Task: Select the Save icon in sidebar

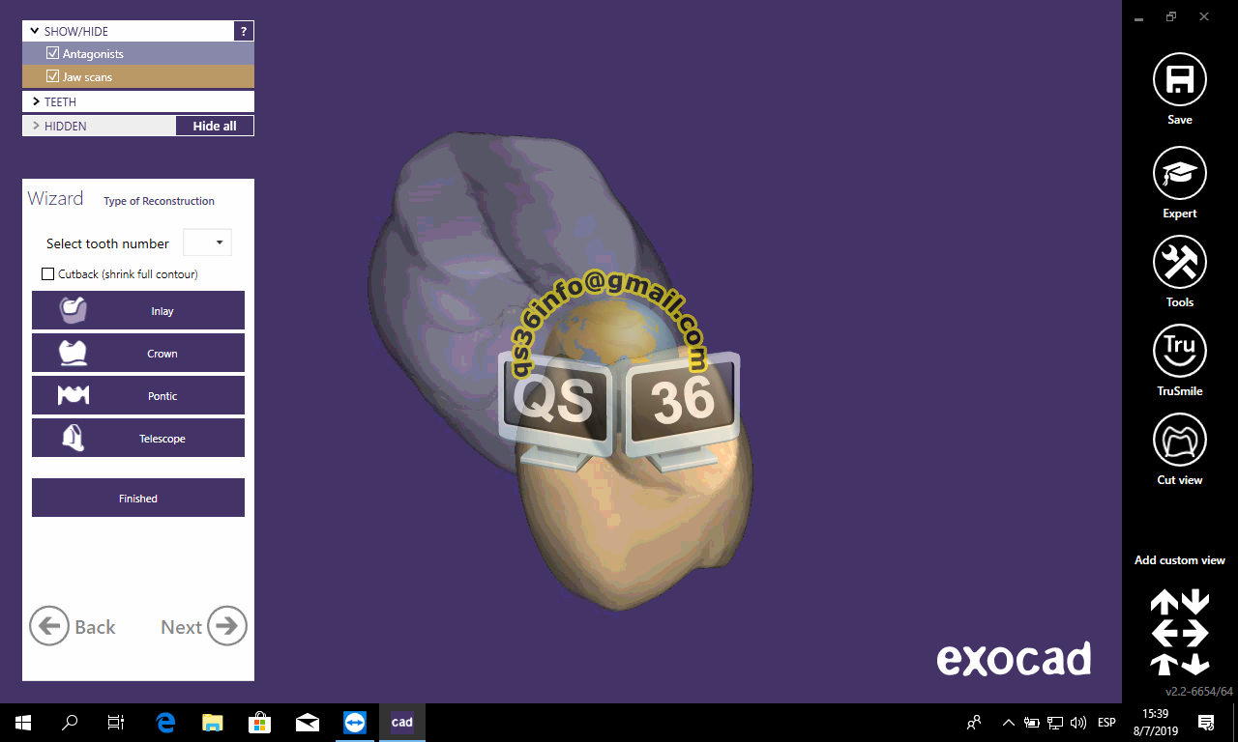Action: tap(1179, 78)
